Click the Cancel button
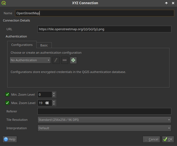The height and width of the screenshot is (146, 177). tap(151, 140)
